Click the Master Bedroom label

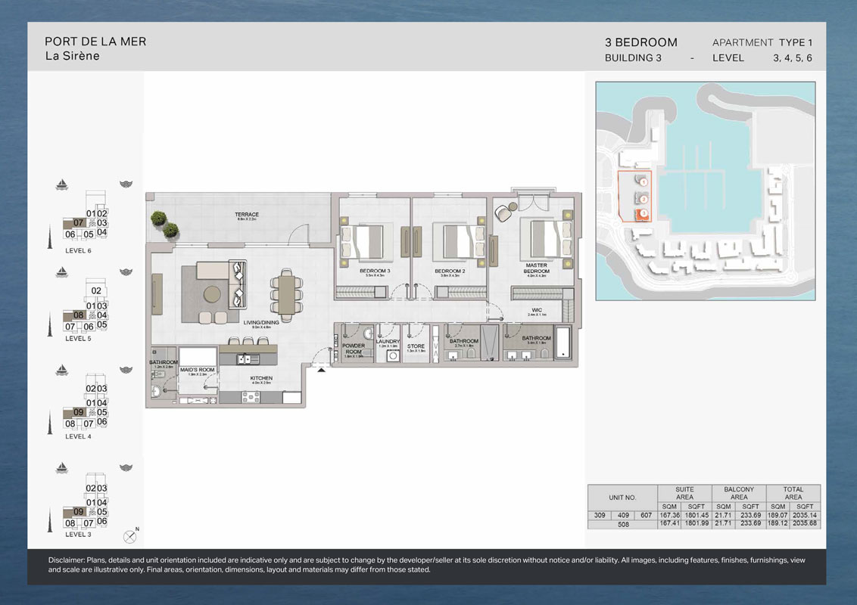click(x=536, y=268)
